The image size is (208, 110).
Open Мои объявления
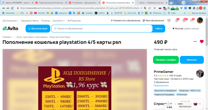(153, 20)
